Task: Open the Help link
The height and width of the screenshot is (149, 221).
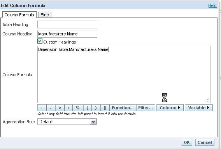Action: point(212,5)
